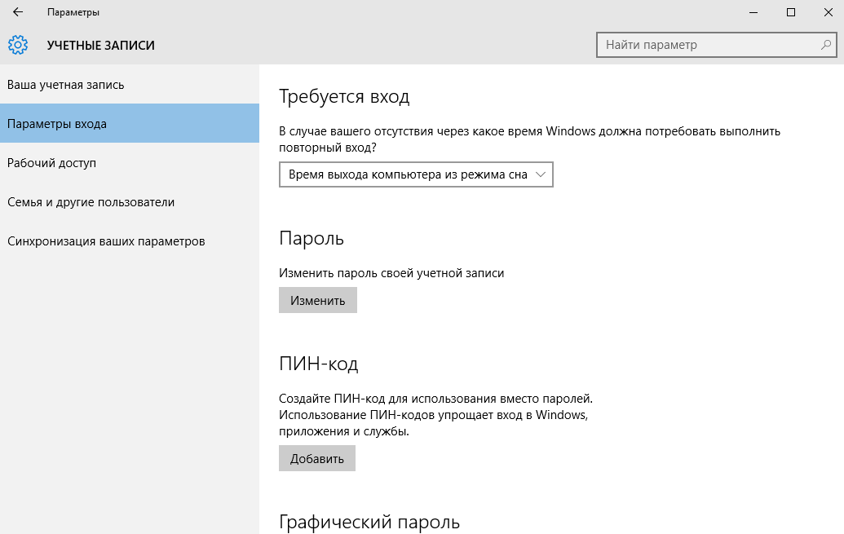Maximize the Параметры window
Image resolution: width=844 pixels, height=534 pixels.
790,12
